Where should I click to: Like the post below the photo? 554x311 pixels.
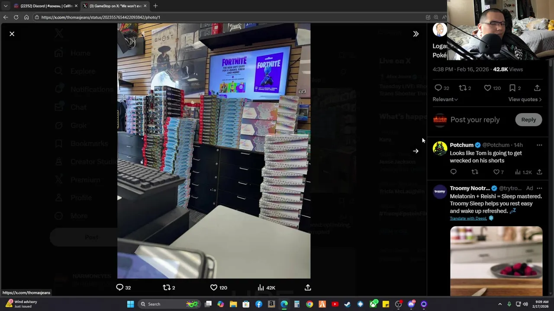(x=214, y=287)
